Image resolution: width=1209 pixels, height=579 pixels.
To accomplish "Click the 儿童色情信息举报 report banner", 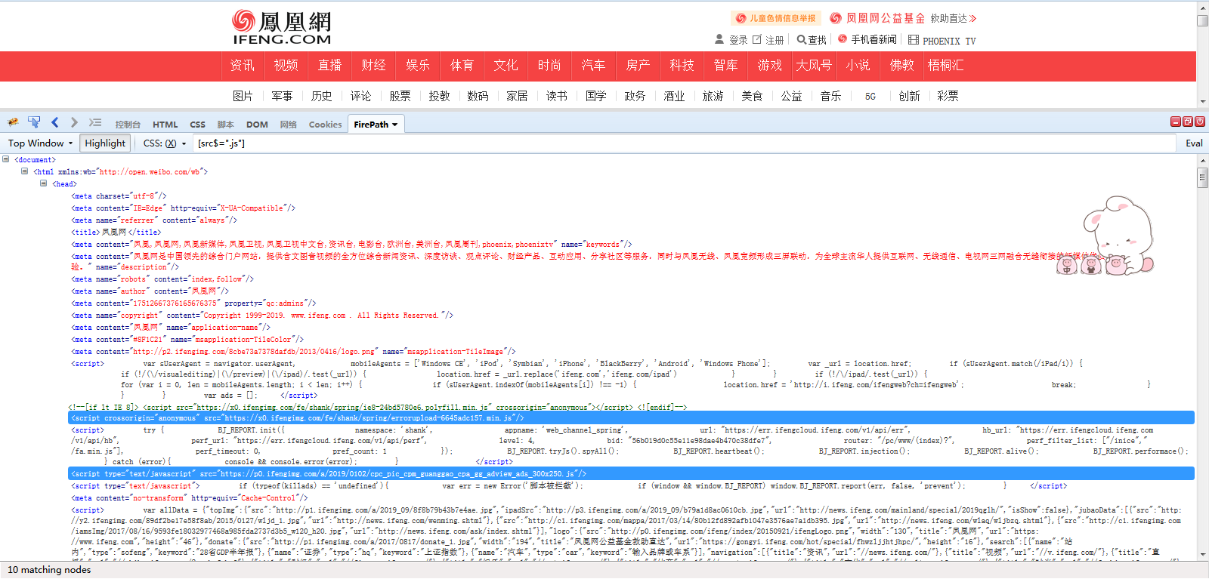I will [x=775, y=18].
